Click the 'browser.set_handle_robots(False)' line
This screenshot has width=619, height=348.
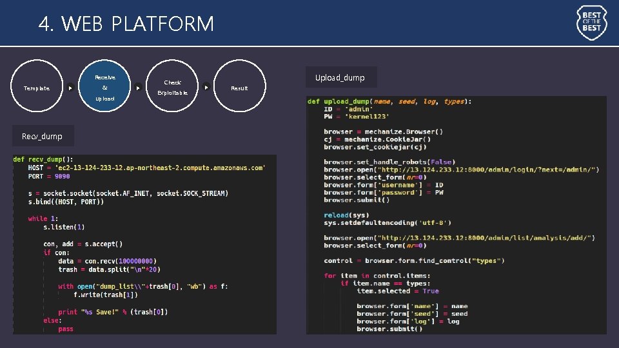click(389, 162)
